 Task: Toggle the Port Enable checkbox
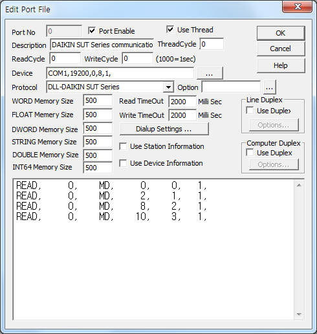coord(92,31)
